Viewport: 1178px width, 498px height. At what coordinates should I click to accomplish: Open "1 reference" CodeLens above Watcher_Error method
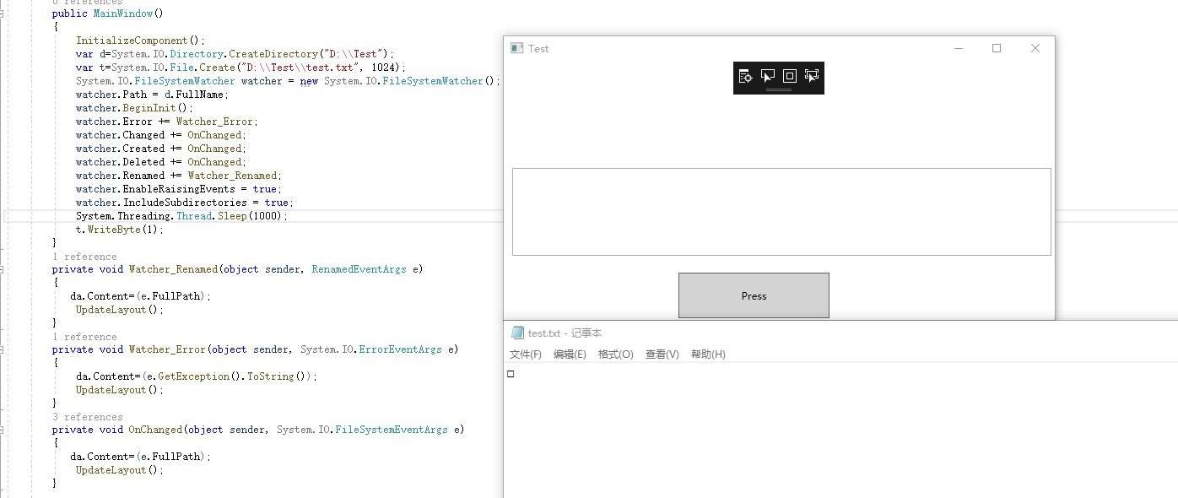84,337
